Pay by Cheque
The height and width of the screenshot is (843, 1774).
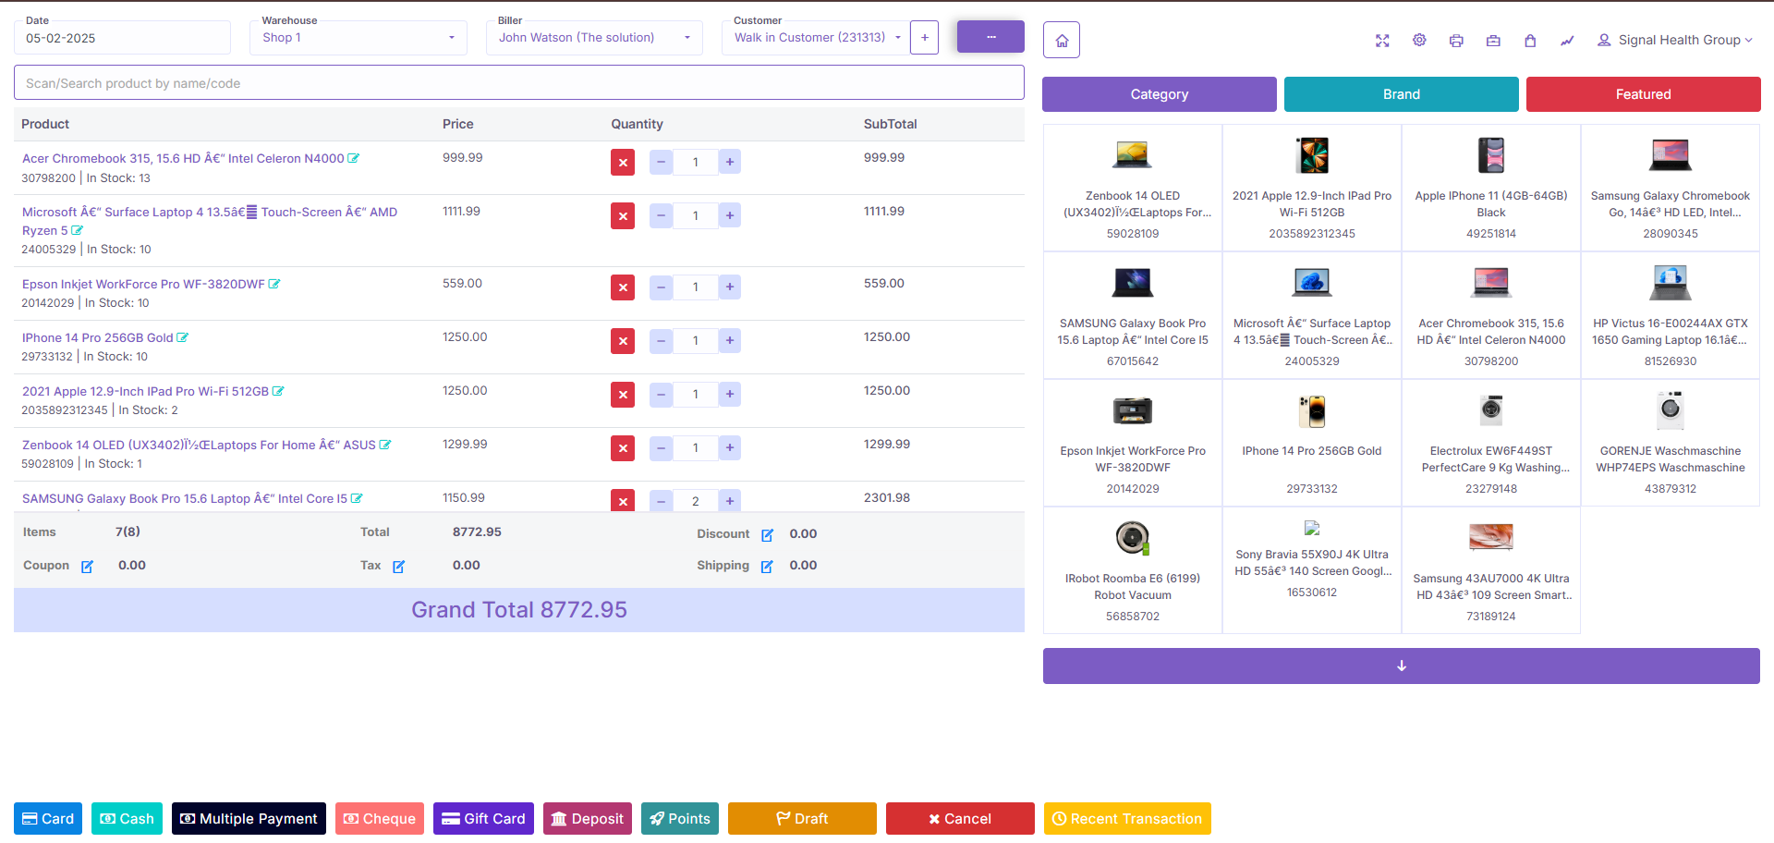click(380, 819)
